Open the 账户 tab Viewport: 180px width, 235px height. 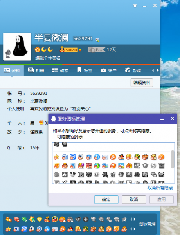pyautogui.click(x=109, y=70)
